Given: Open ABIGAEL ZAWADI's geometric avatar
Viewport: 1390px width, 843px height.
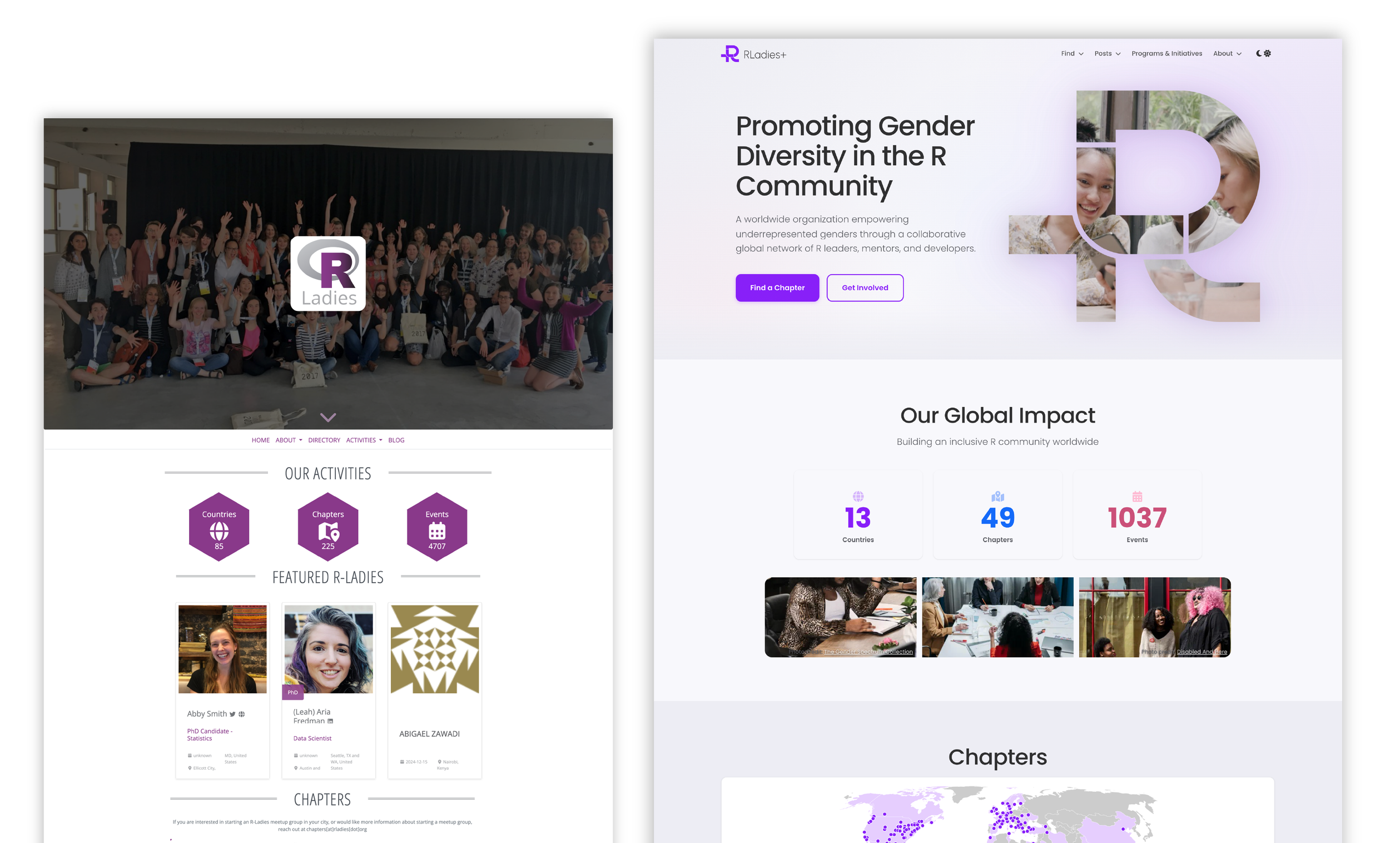Looking at the screenshot, I should point(434,649).
